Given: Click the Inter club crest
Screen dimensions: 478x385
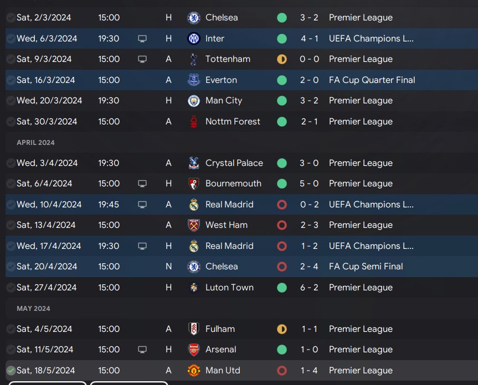Looking at the screenshot, I should [x=194, y=39].
